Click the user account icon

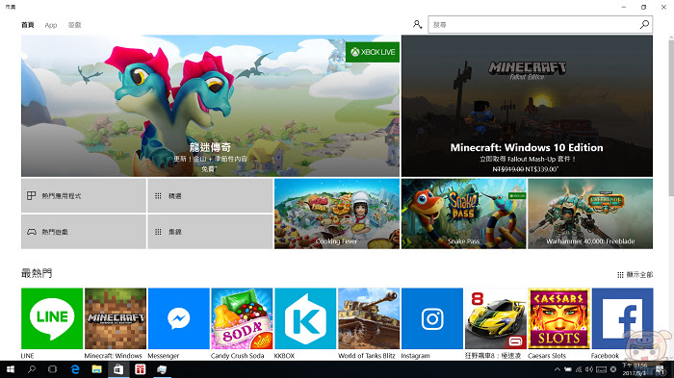click(x=417, y=24)
